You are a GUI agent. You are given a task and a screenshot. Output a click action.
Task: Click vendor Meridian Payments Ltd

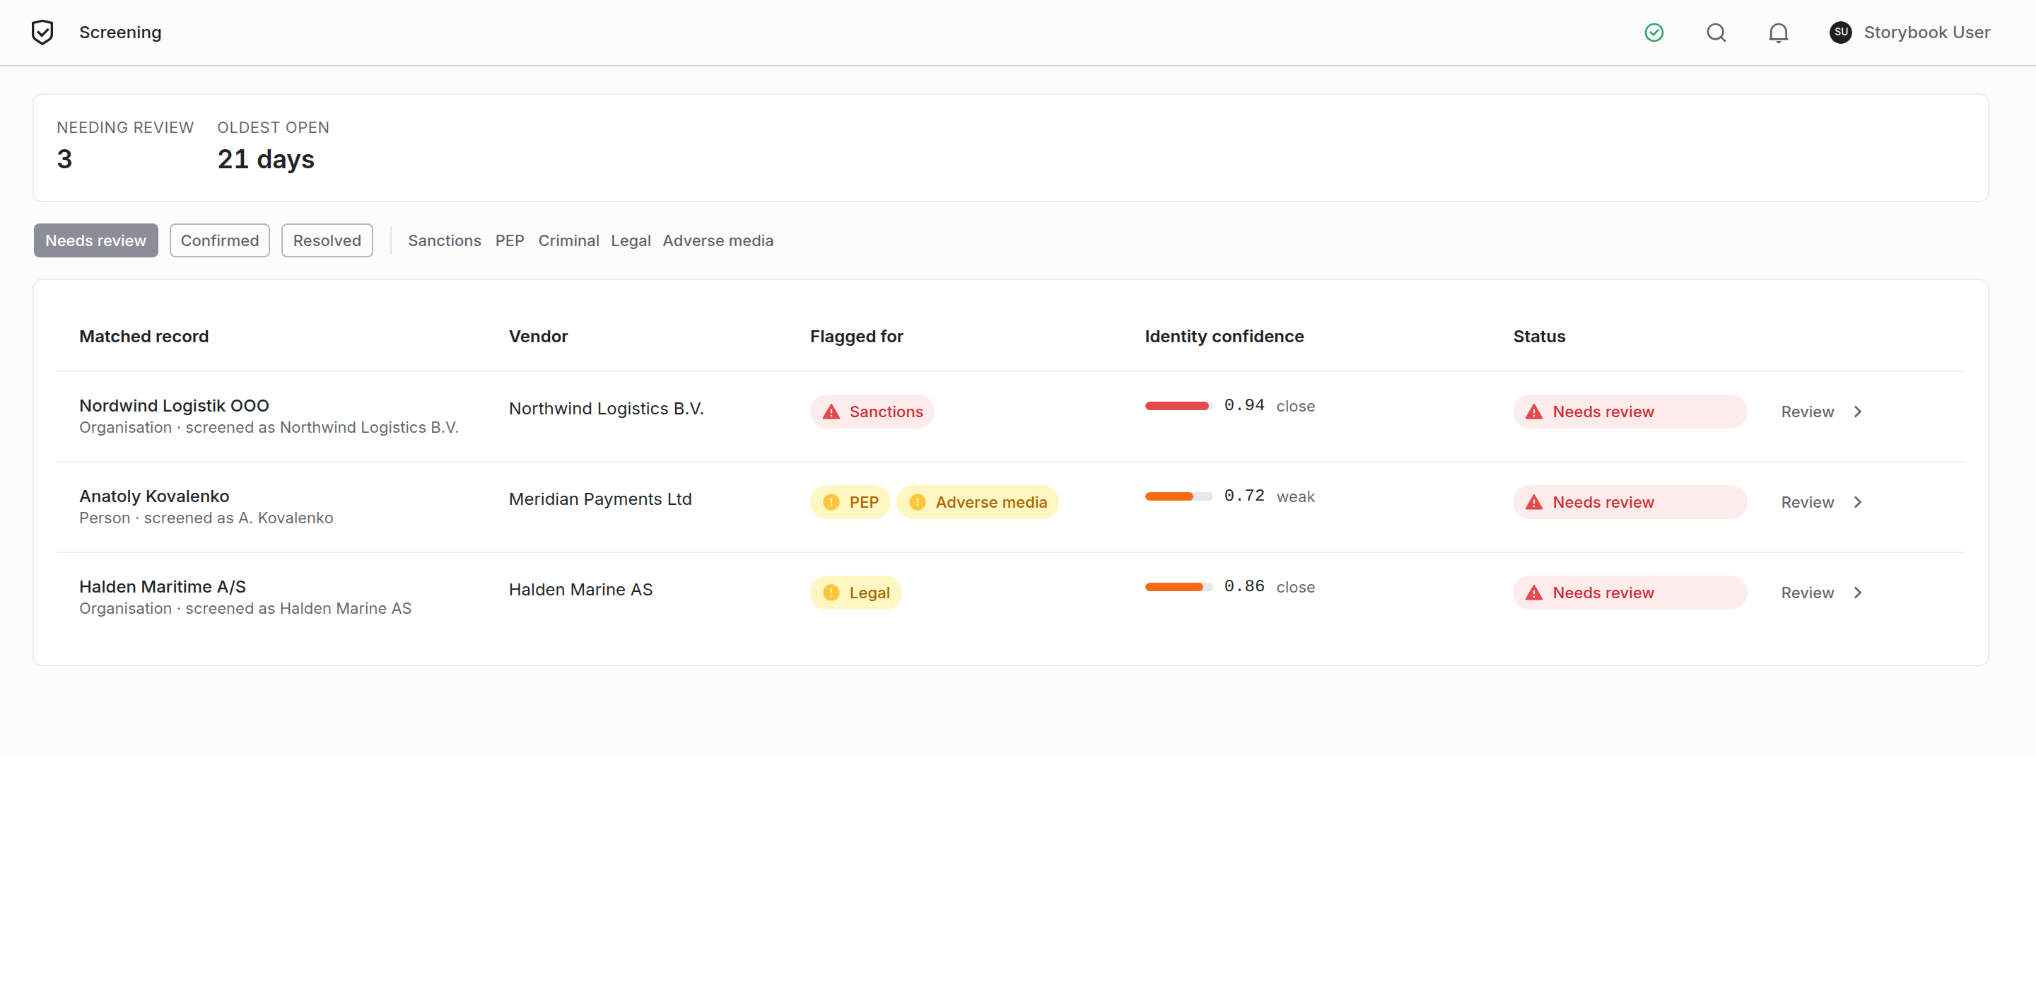(600, 499)
